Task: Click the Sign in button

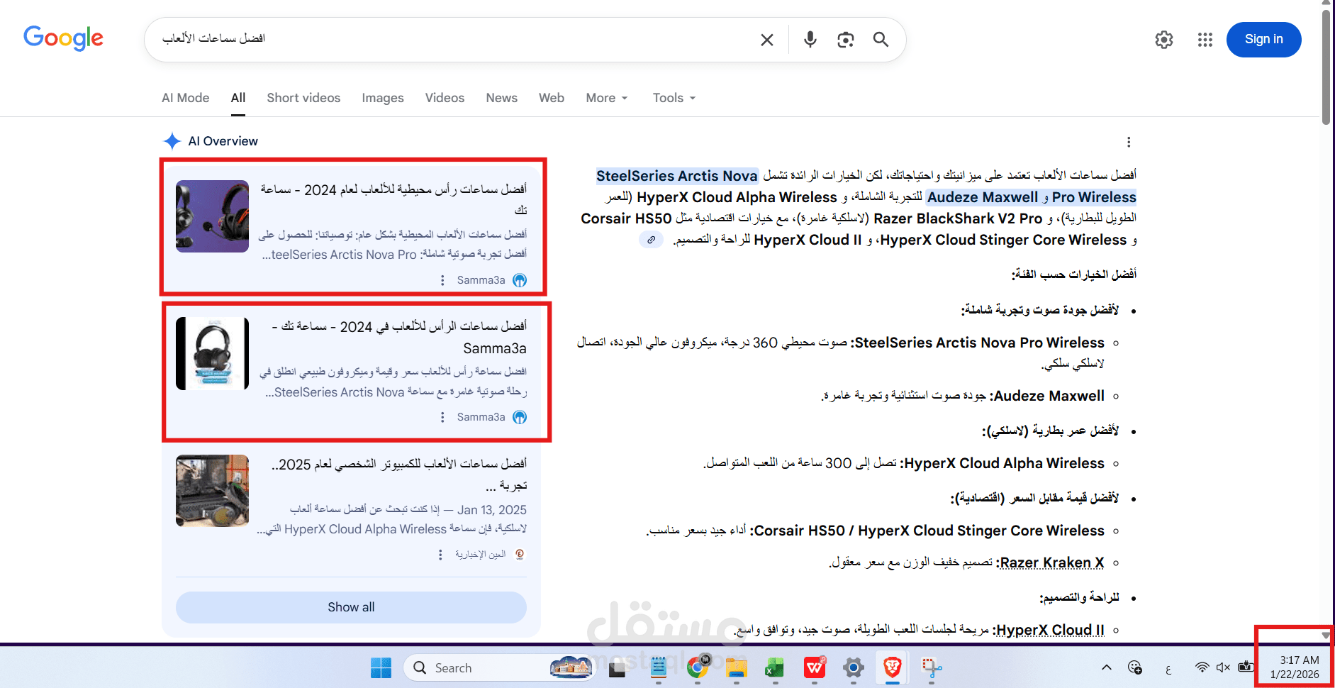Action: 1264,40
